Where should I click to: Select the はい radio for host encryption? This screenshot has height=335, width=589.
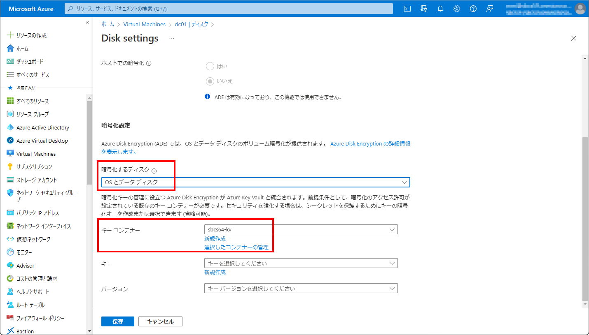pyautogui.click(x=210, y=66)
